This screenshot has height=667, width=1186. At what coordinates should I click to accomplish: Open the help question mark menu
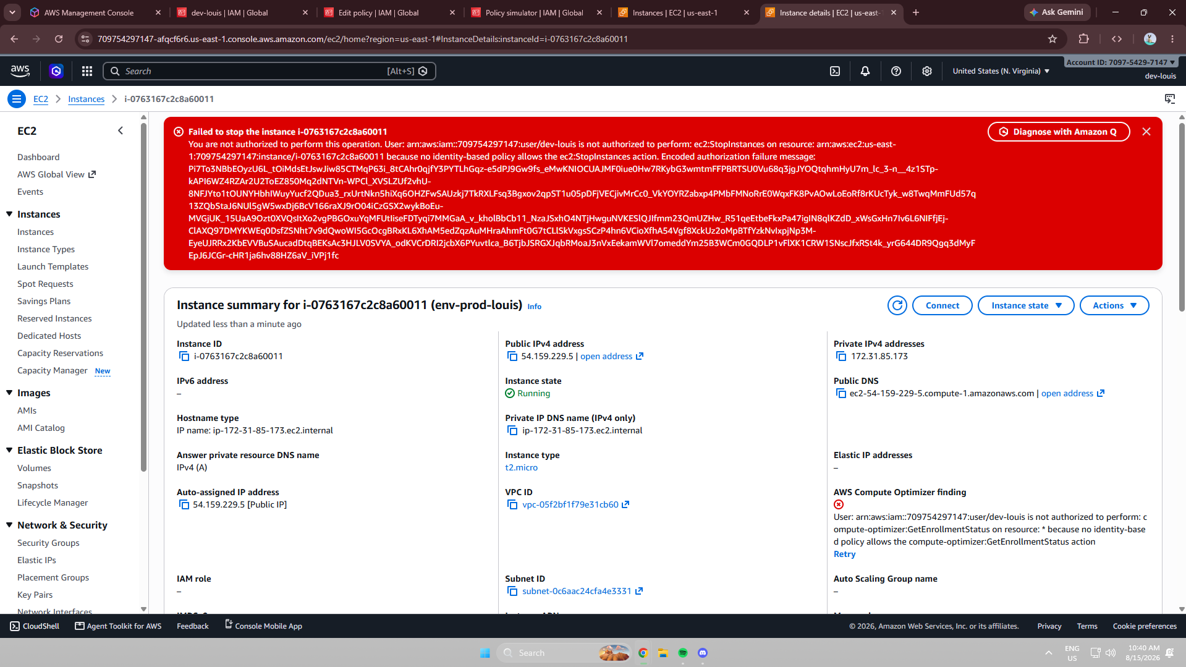point(896,71)
